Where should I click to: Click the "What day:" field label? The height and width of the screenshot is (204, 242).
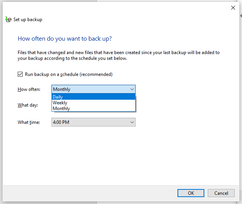pos(28,105)
